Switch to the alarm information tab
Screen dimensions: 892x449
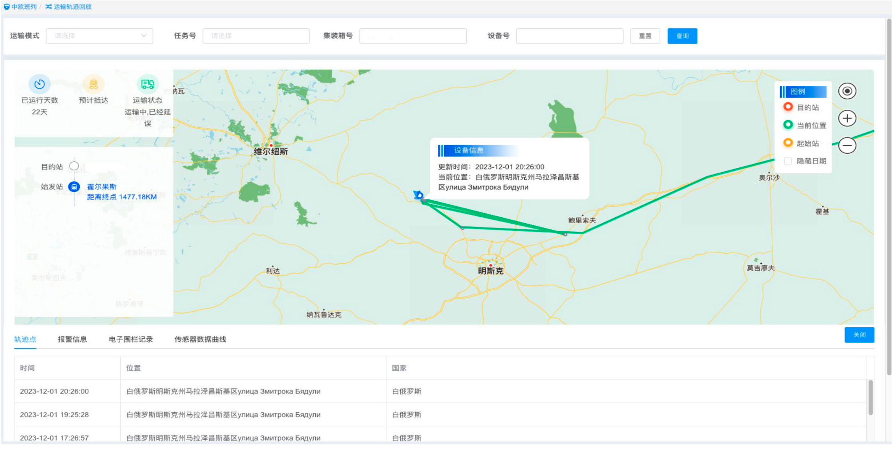point(72,339)
